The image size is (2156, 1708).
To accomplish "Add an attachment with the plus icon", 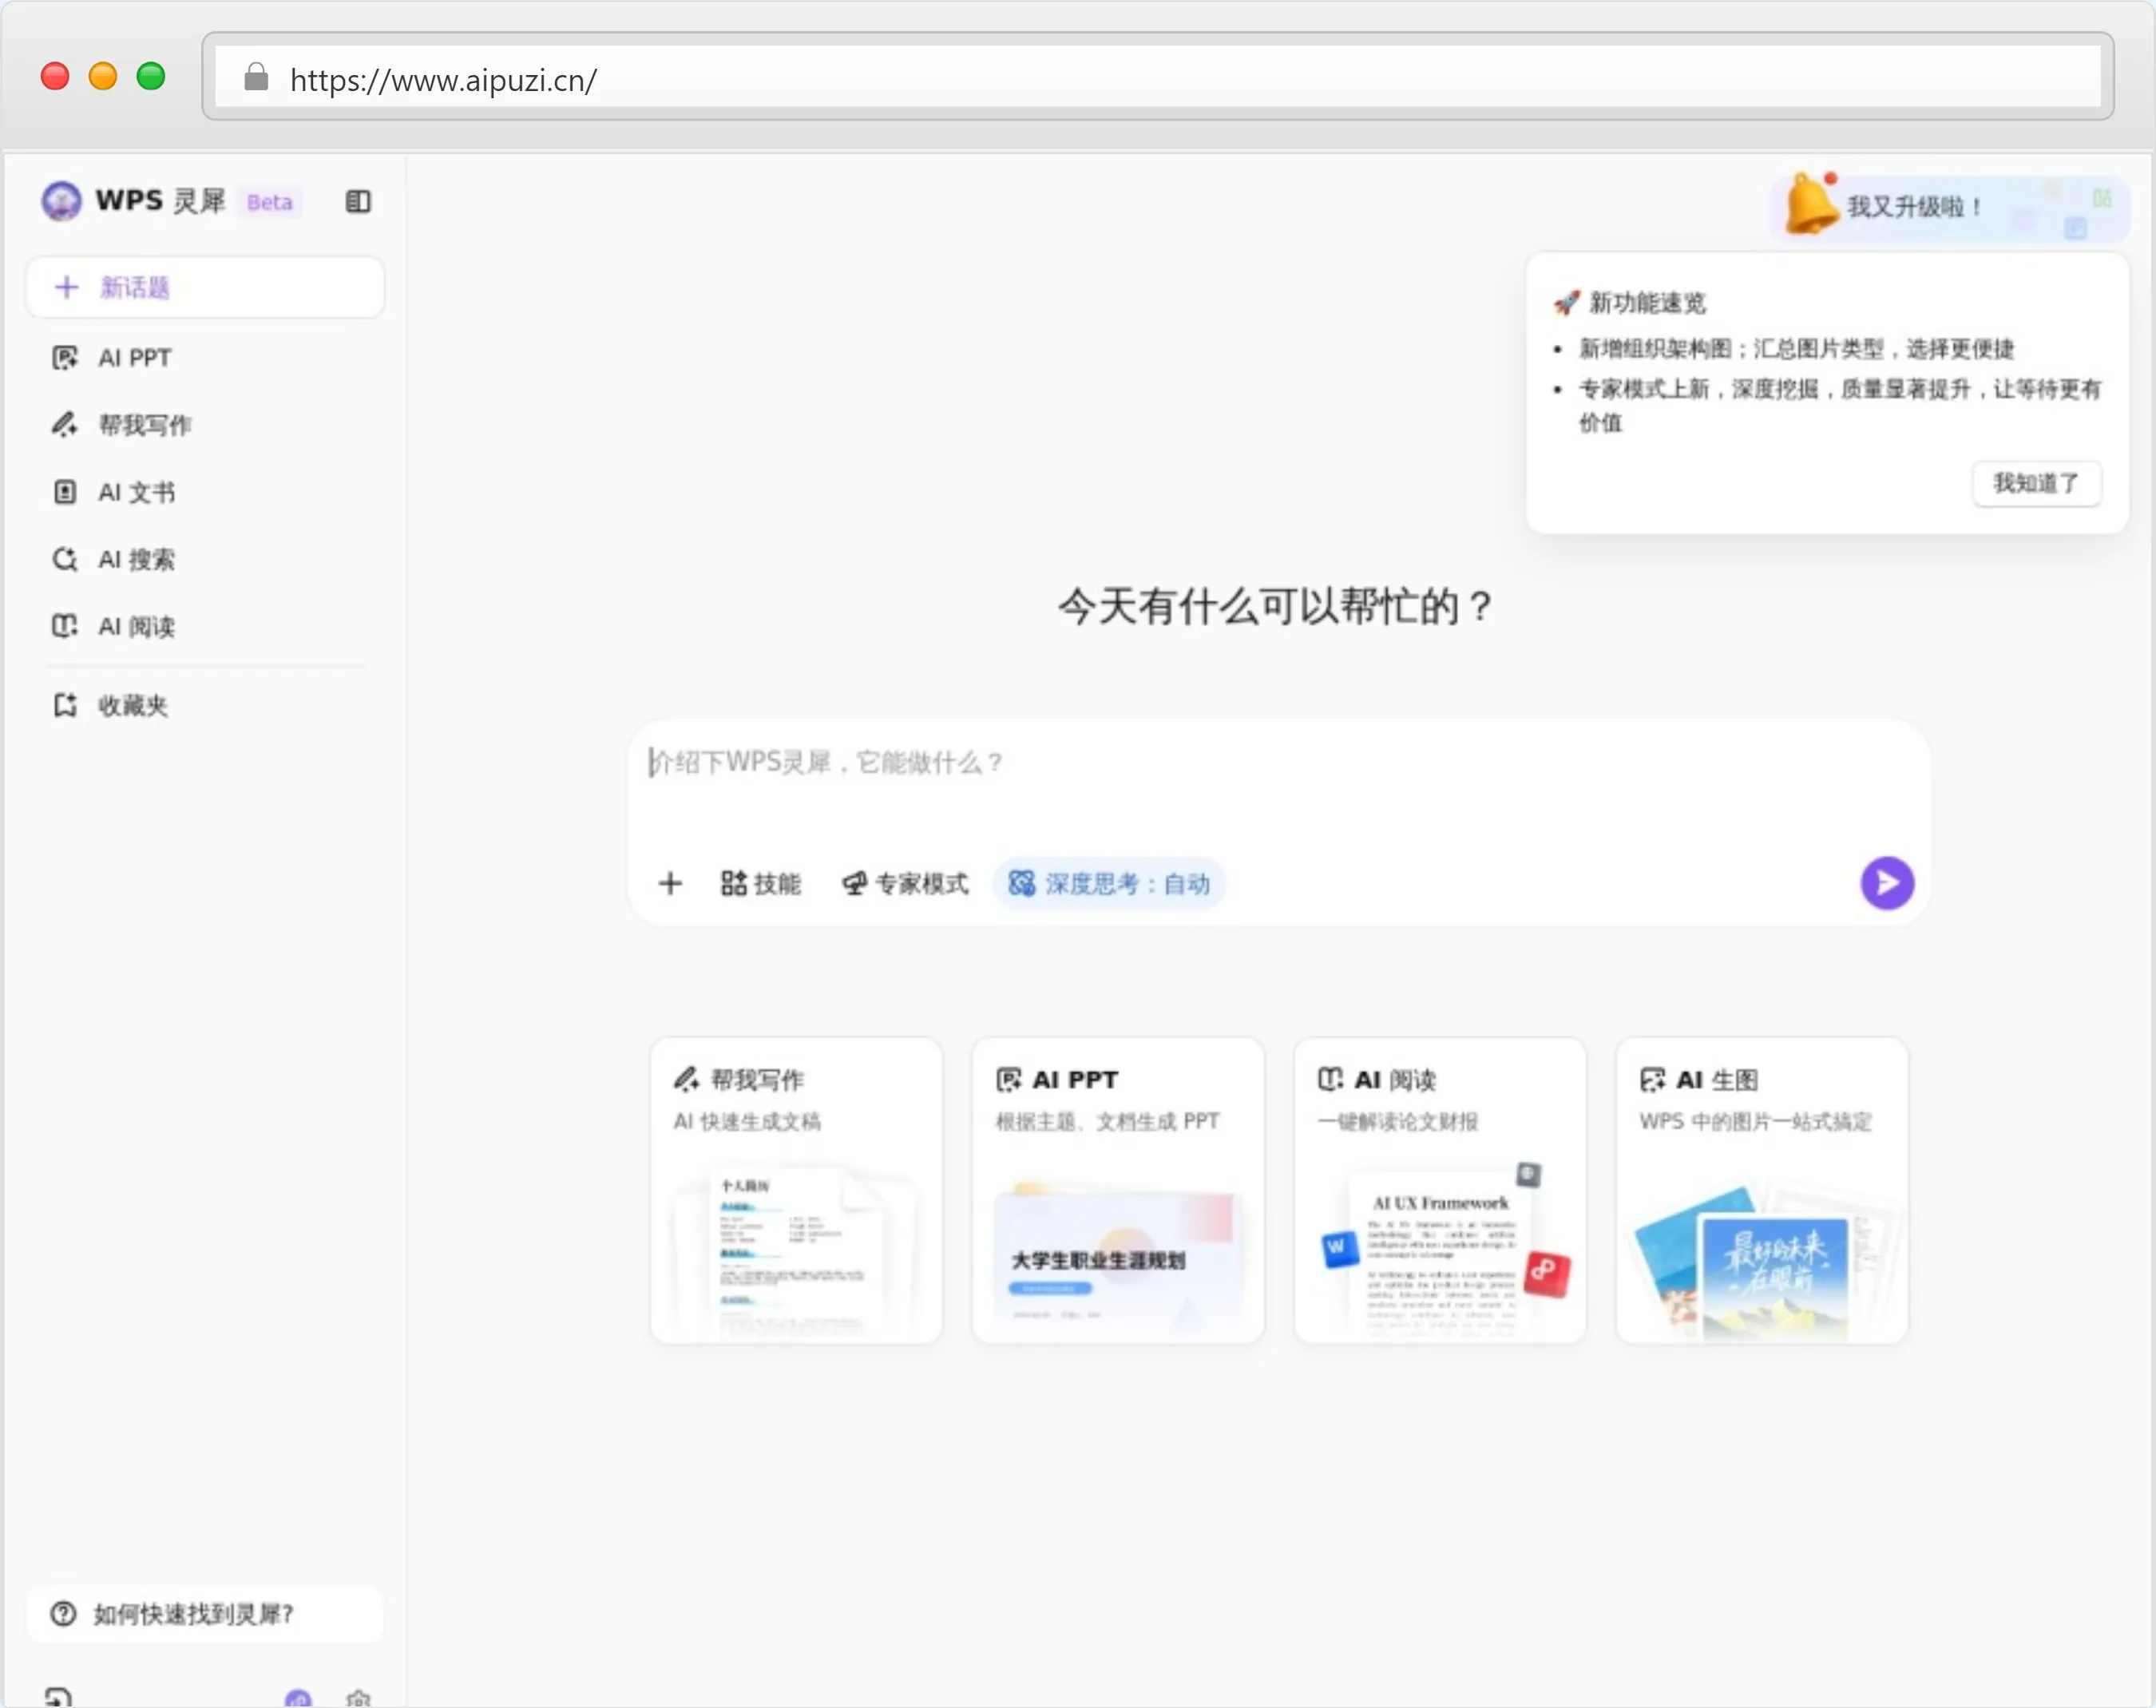I will (x=670, y=883).
